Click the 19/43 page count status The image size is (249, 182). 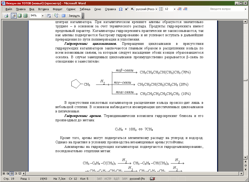click(43, 179)
